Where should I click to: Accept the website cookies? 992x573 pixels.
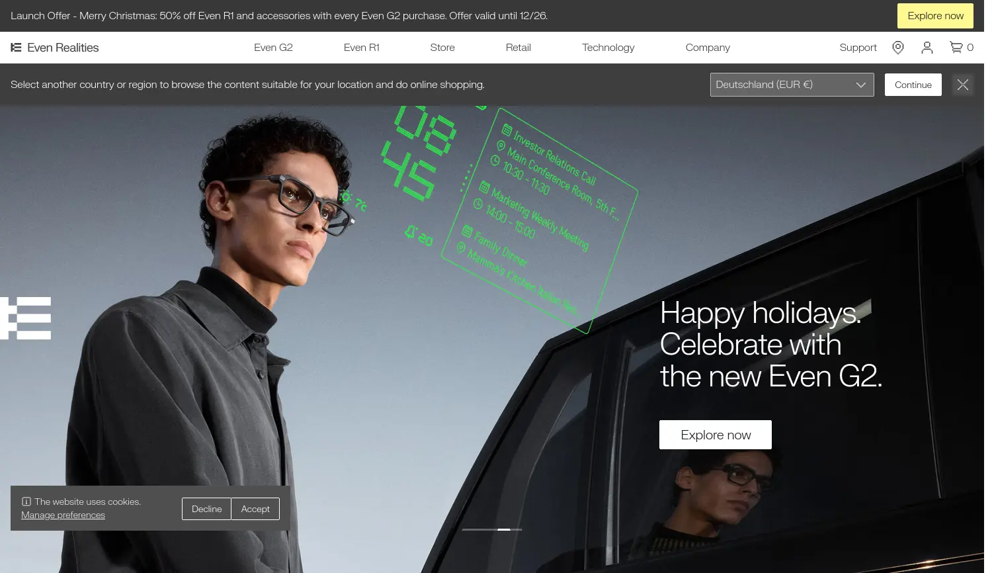click(255, 508)
